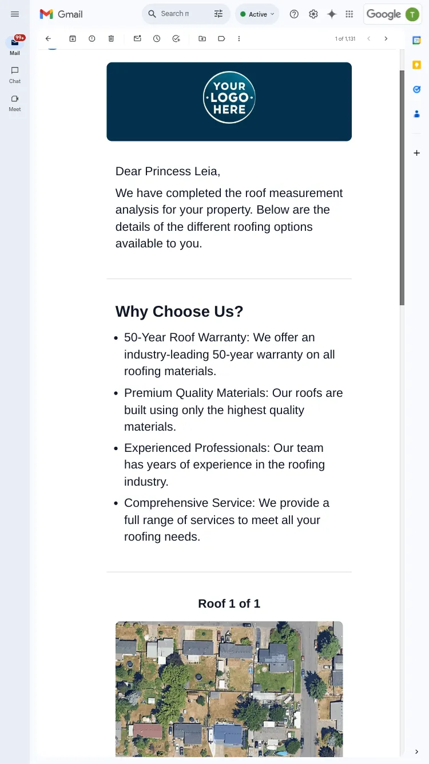Open the More options three-dot menu
This screenshot has height=764, width=429.
click(x=239, y=39)
